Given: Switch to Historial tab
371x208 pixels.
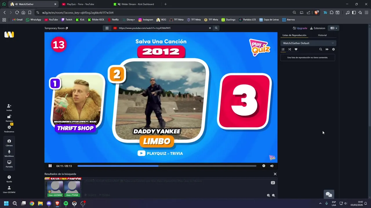Looking at the screenshot, I should (322, 35).
